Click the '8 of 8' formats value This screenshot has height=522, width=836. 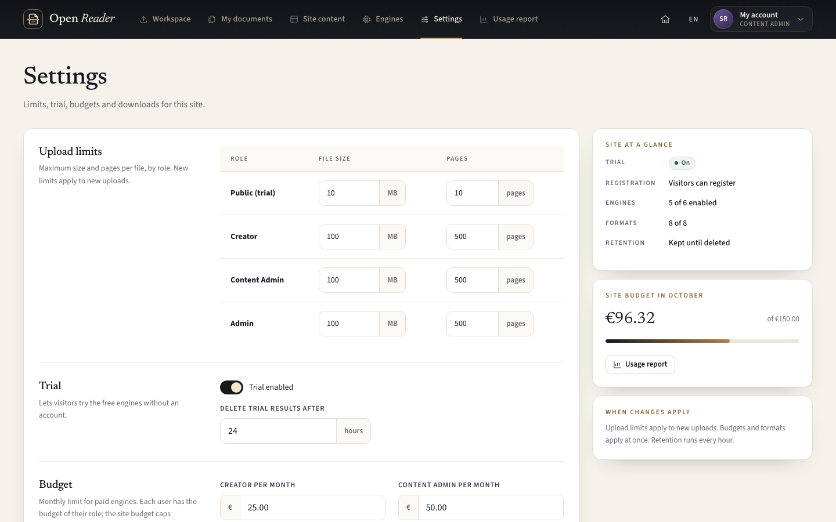coord(678,223)
